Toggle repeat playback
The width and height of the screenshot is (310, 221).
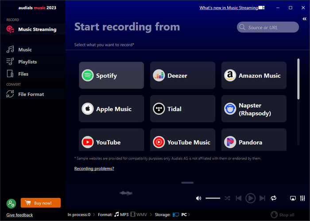[274, 198]
